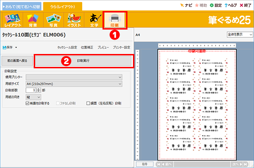The image size is (254, 168).
Task: Click the label sheet preview page
Action: (197, 105)
